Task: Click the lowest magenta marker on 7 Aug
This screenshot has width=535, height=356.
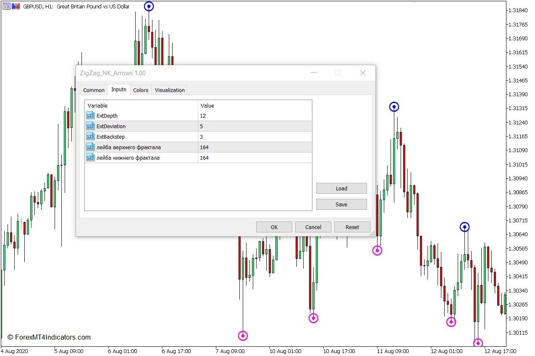Action: 243,335
